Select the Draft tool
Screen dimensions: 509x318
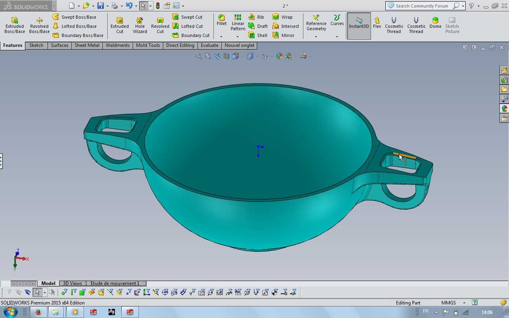[x=258, y=26]
